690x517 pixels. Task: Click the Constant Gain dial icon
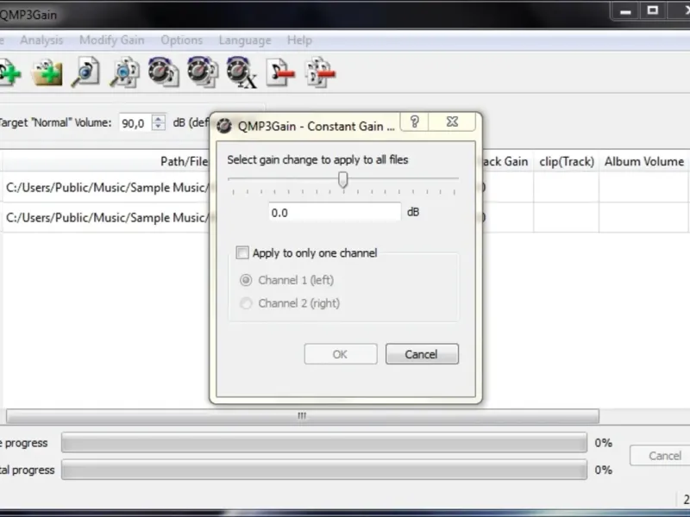tap(241, 73)
